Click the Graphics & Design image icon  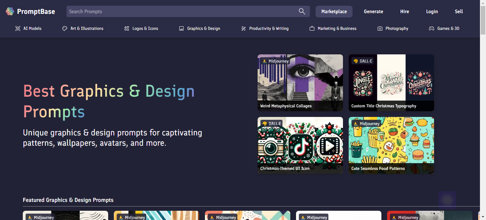(x=181, y=28)
